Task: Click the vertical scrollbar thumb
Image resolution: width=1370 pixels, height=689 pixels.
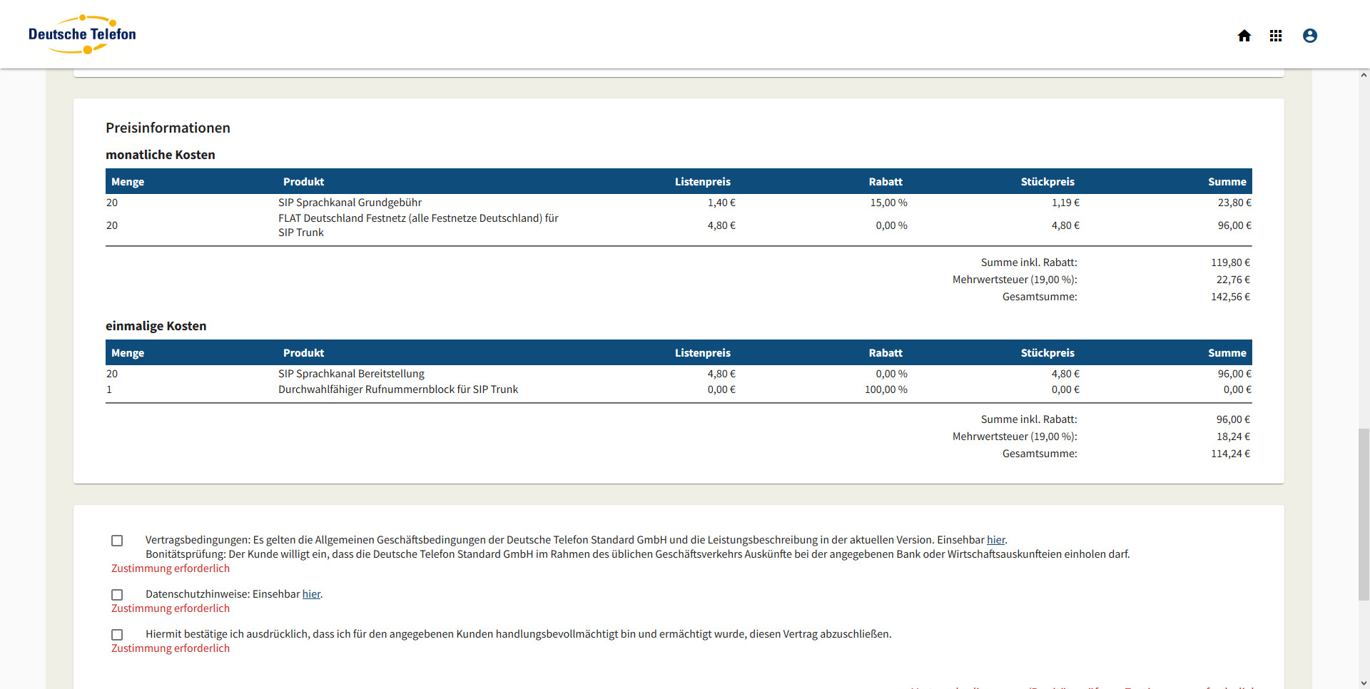Action: pos(1364,514)
